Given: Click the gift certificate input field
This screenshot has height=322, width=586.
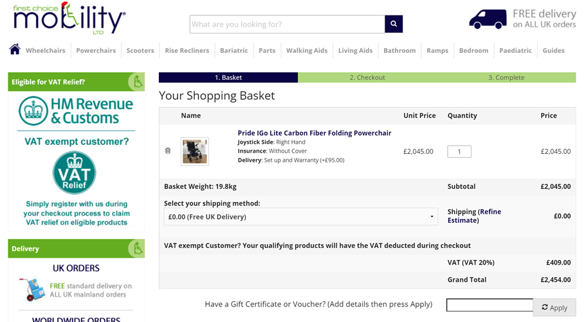Looking at the screenshot, I should [x=490, y=305].
